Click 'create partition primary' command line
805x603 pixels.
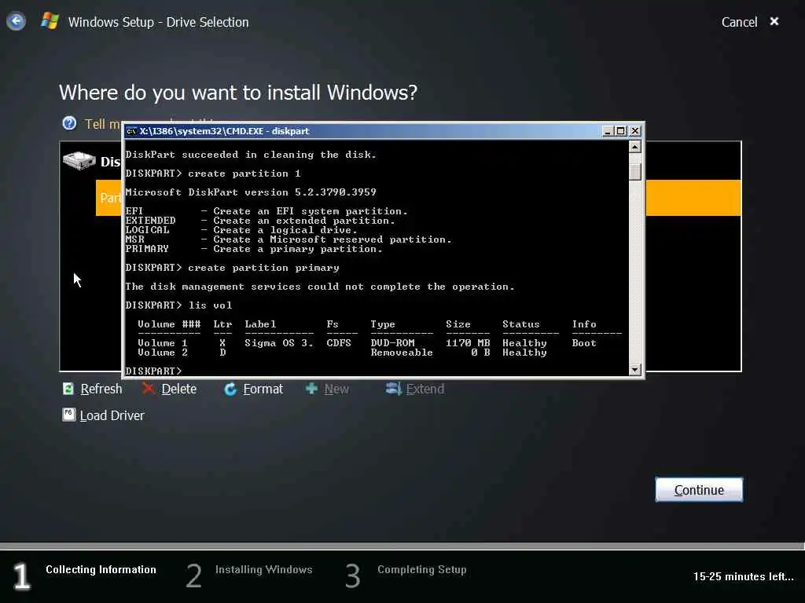232,268
